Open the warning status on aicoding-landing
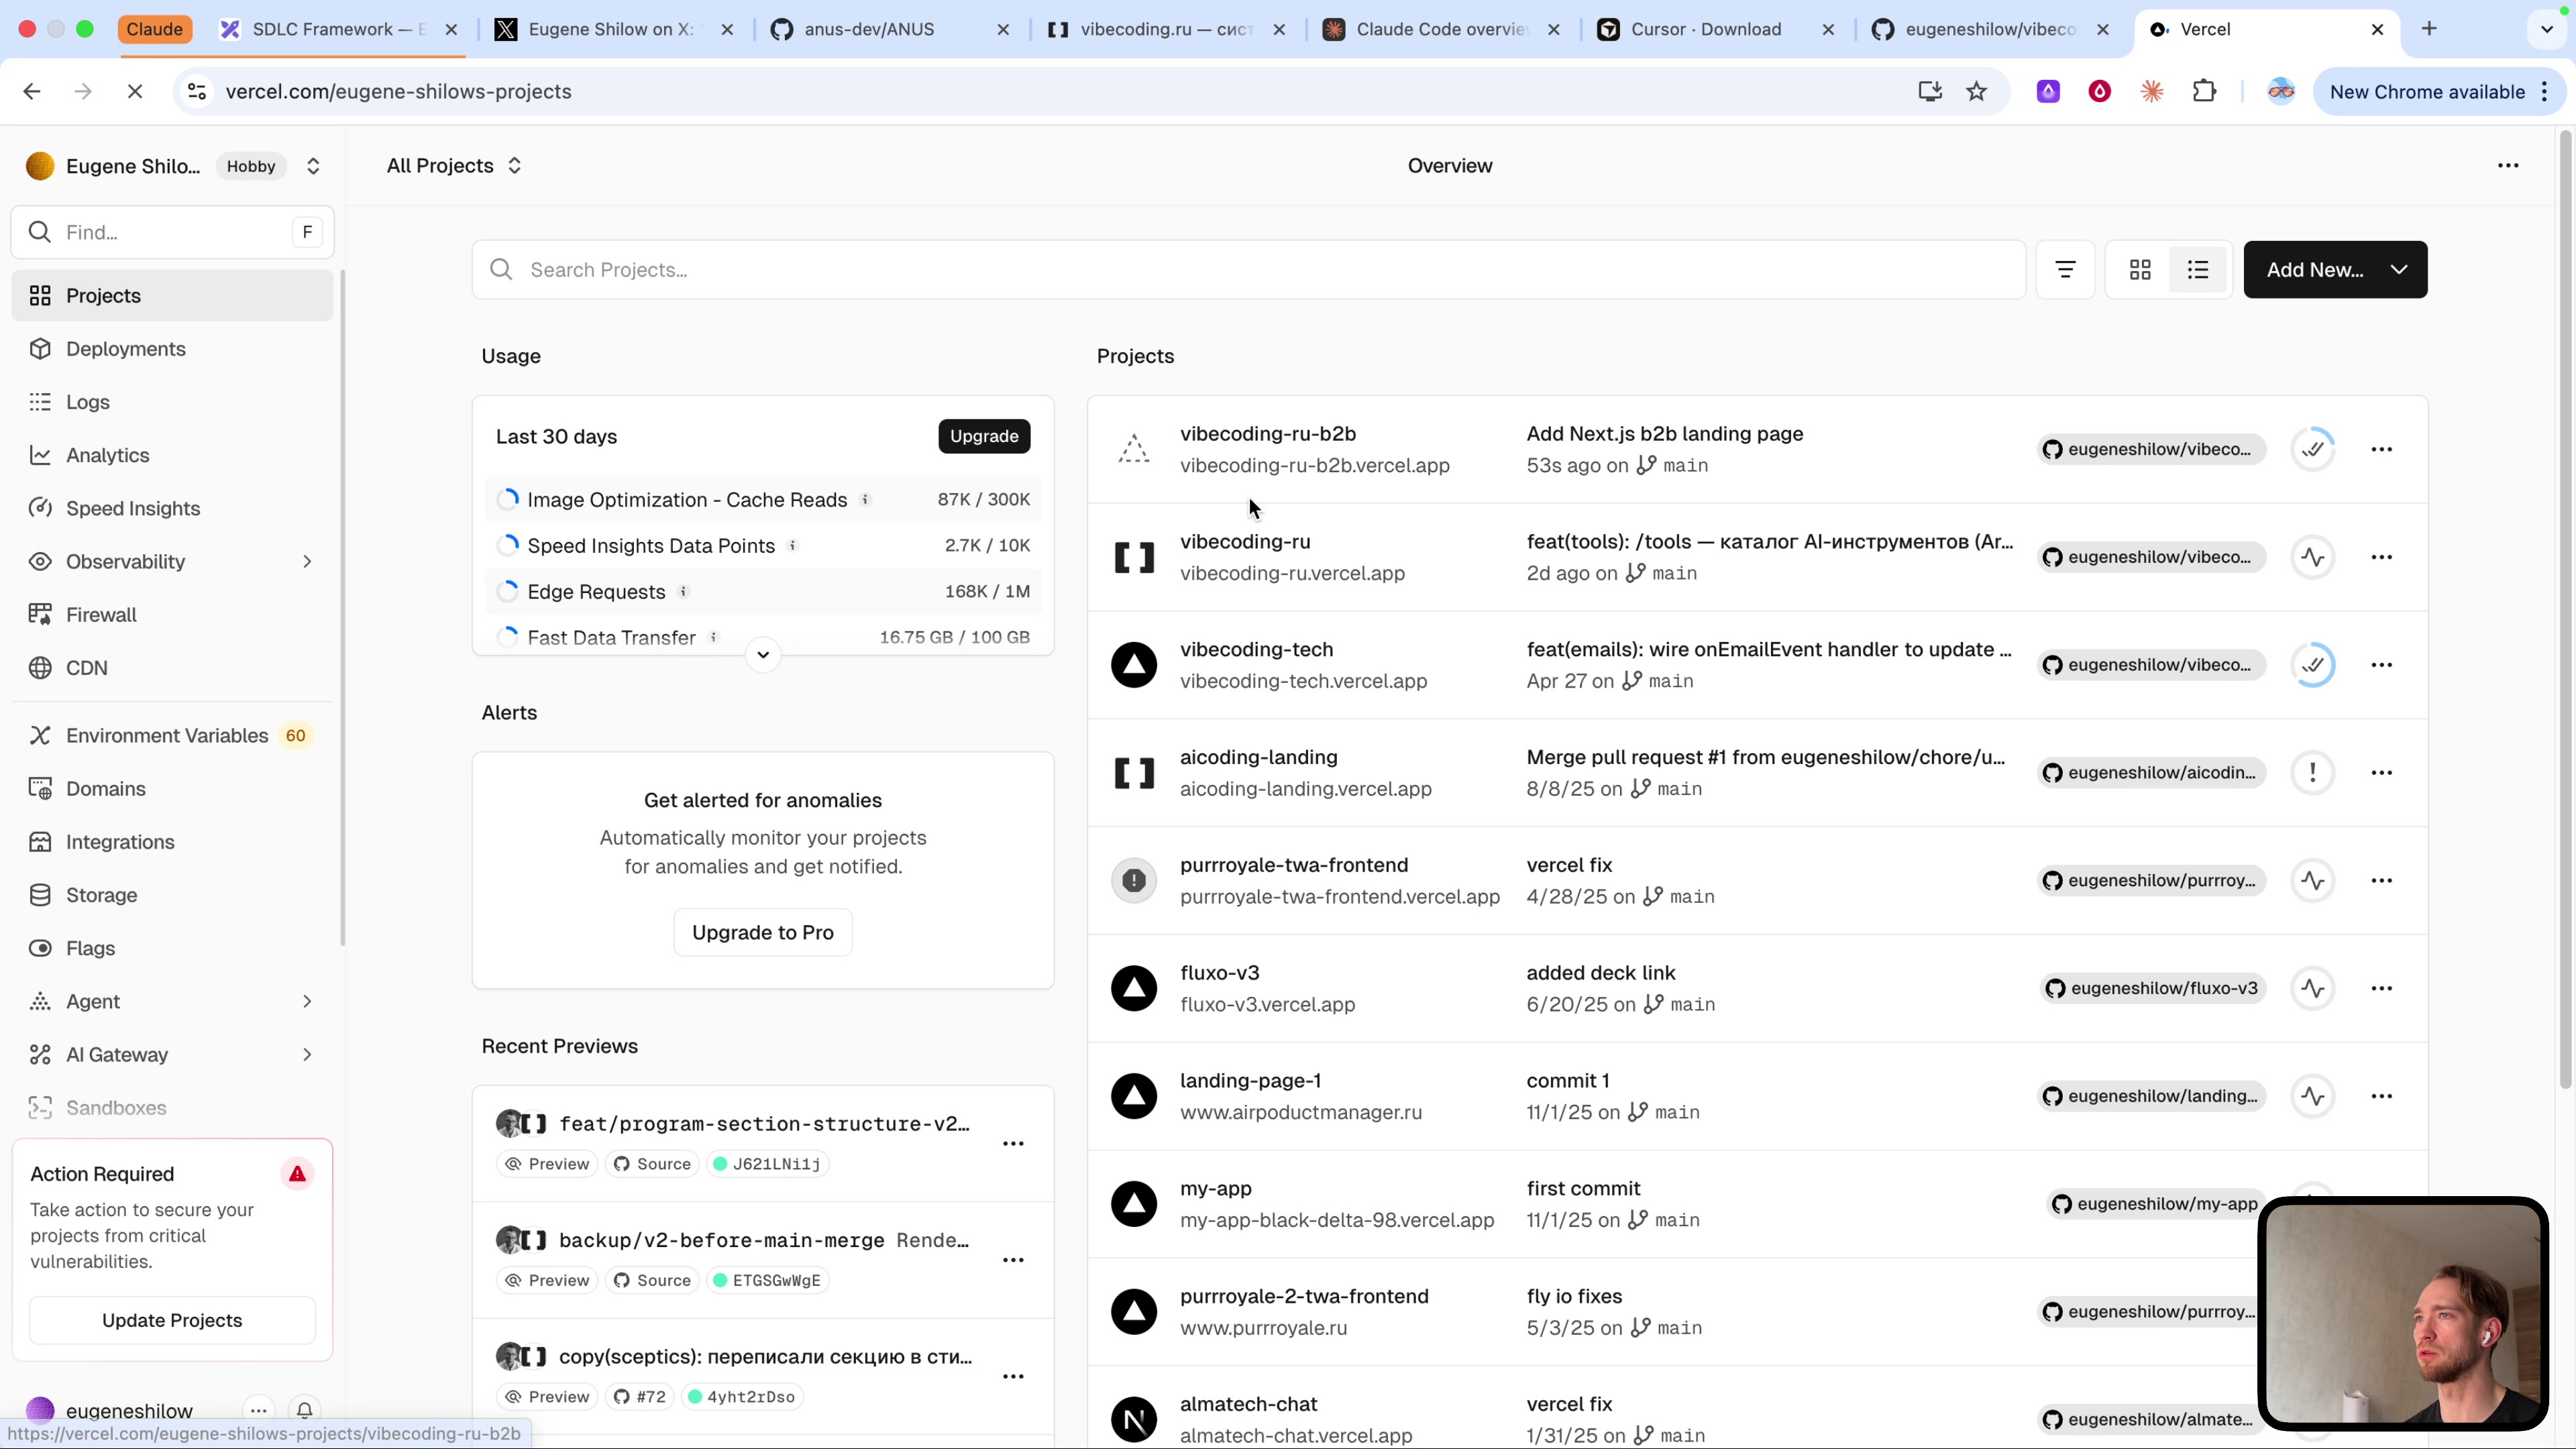 tap(2313, 772)
